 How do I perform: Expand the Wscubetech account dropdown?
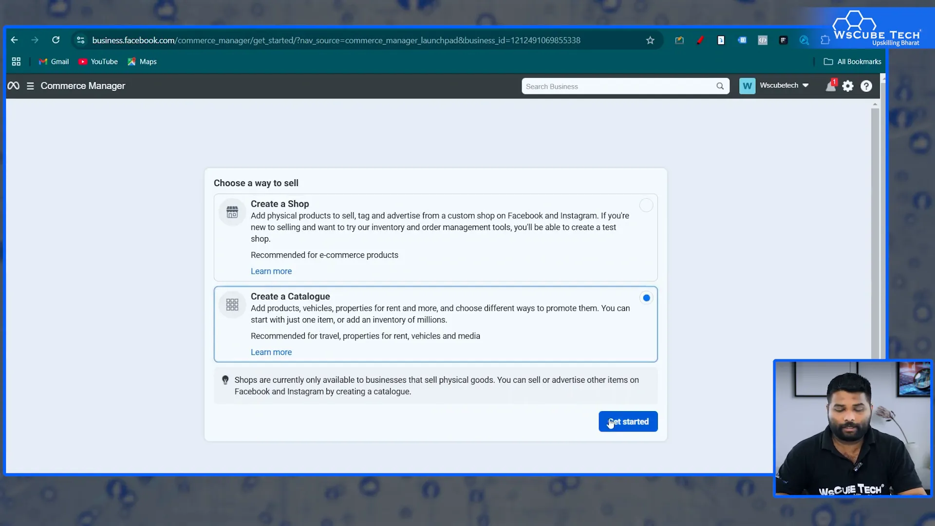[x=784, y=85]
